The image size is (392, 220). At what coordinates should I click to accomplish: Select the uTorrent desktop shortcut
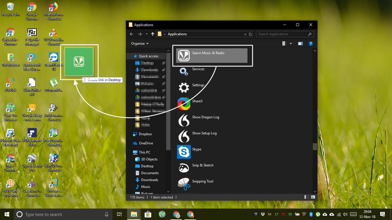pyautogui.click(x=53, y=85)
